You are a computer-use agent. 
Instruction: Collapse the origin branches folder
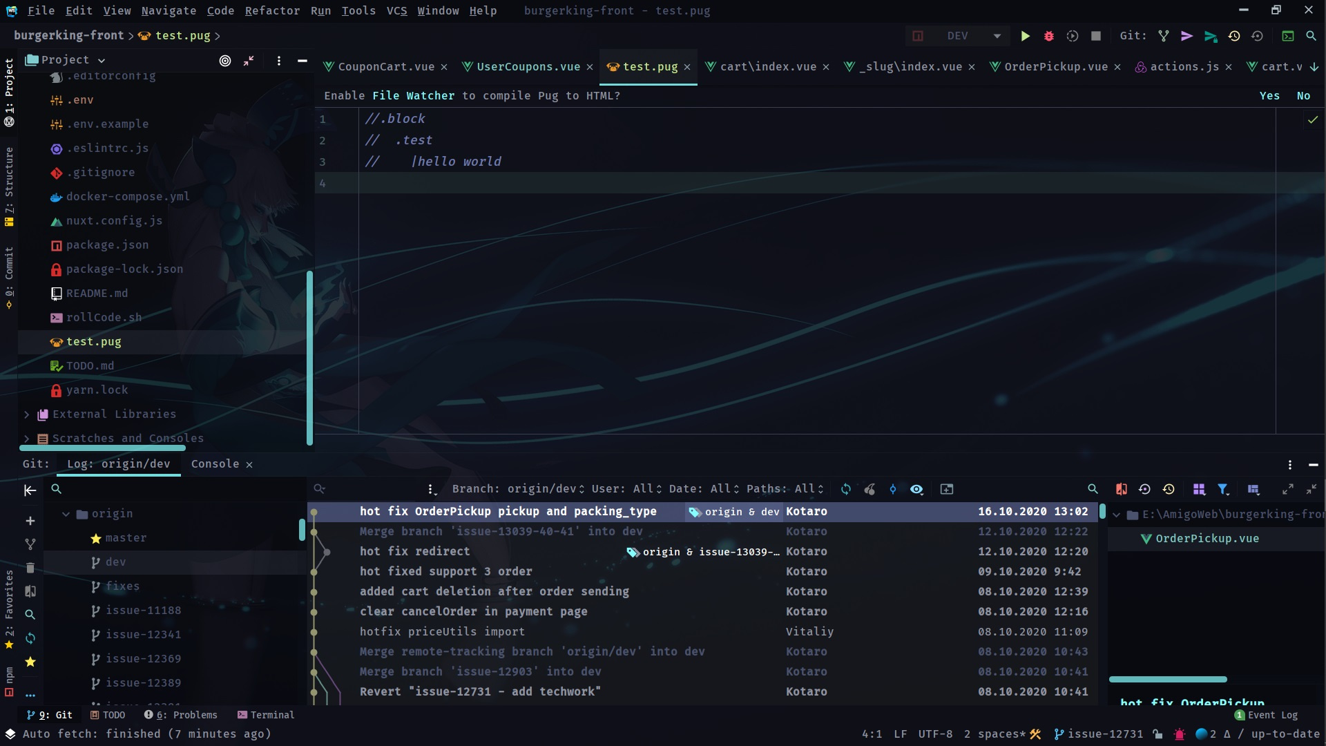(66, 514)
